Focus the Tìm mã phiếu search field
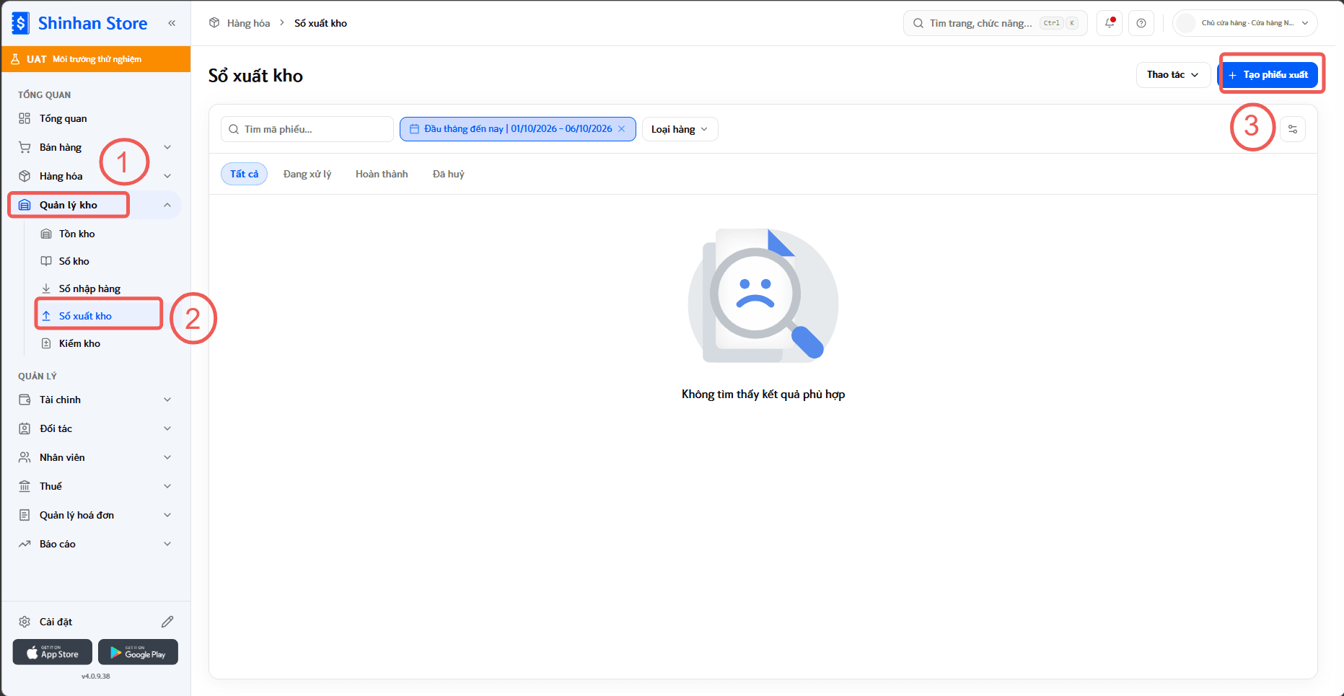This screenshot has height=696, width=1344. click(x=307, y=129)
